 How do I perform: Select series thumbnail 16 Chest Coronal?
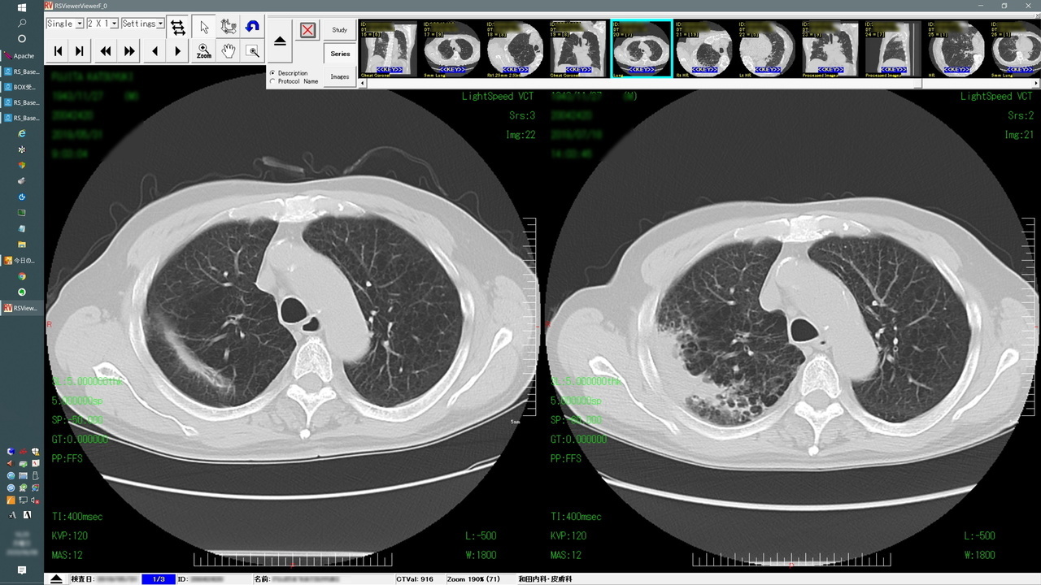coord(388,49)
